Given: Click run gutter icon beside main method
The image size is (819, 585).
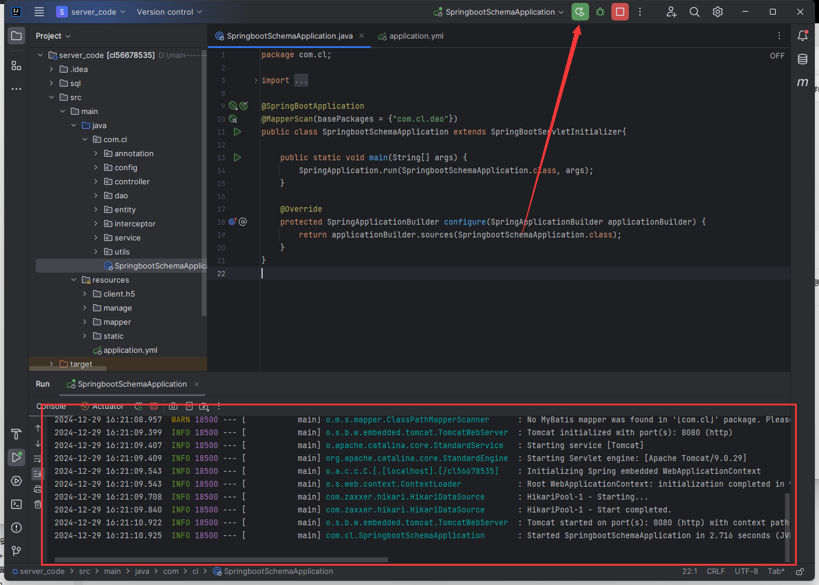Looking at the screenshot, I should 238,157.
